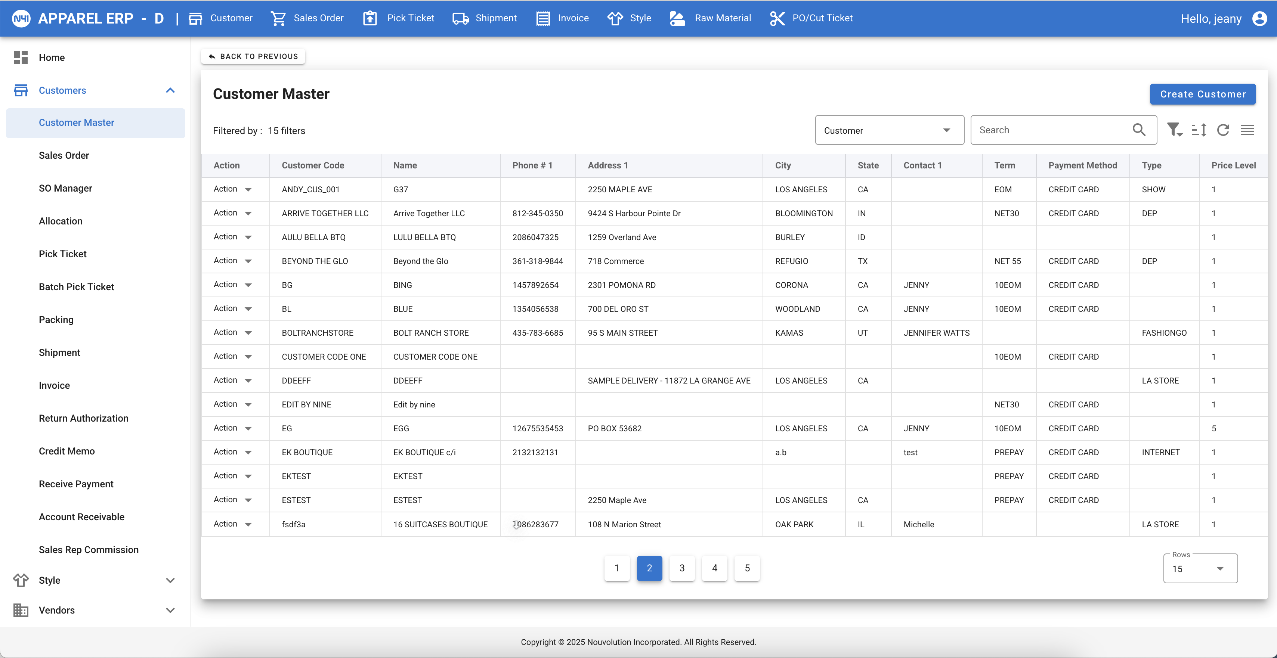
Task: Select Customer Master in sidebar
Action: [96, 123]
